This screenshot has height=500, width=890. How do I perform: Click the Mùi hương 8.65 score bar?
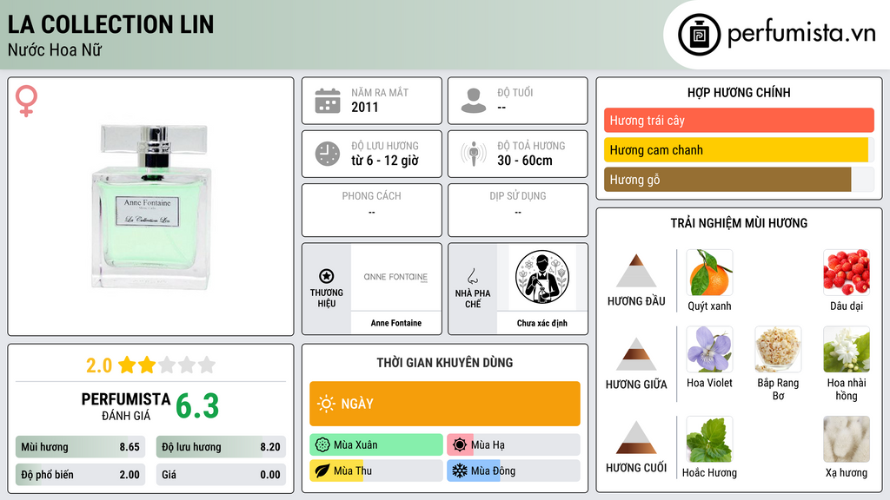(x=80, y=447)
